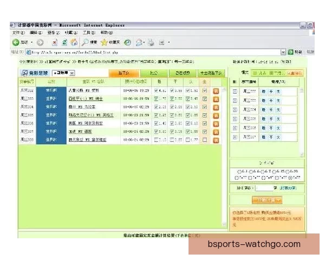The height and width of the screenshot is (260, 325).
Task: Click orange detail icon in 周三004 row
Action: pyautogui.click(x=216, y=107)
